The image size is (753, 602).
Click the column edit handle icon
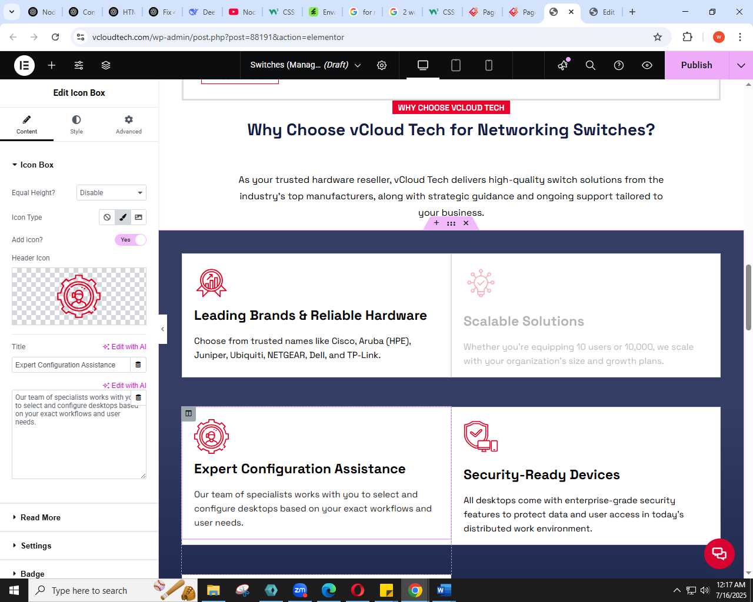pyautogui.click(x=188, y=413)
